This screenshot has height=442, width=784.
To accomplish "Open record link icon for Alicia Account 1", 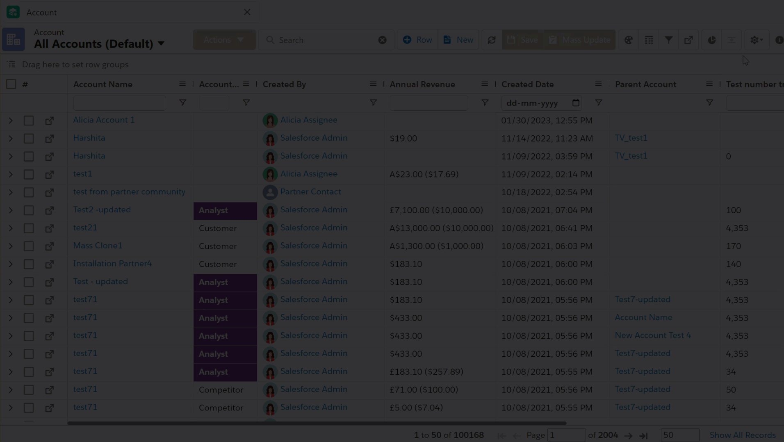I will (x=49, y=121).
